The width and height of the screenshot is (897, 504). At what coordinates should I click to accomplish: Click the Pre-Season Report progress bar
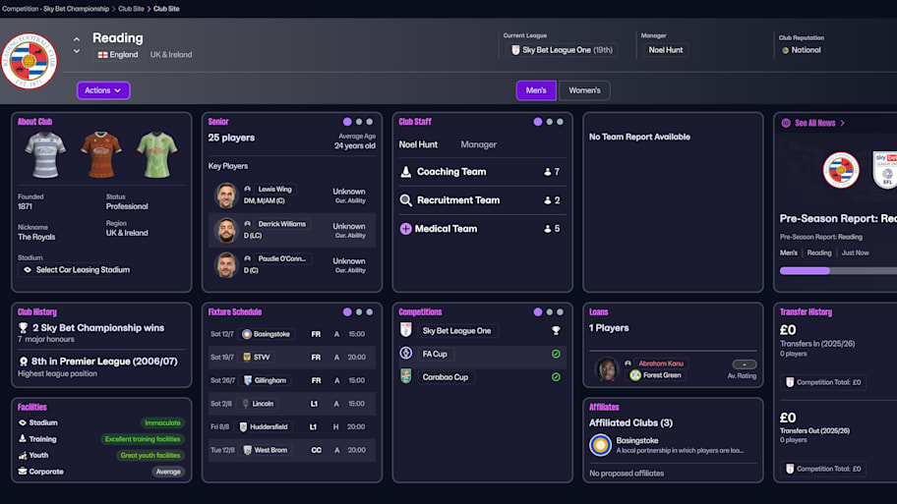coord(836,270)
